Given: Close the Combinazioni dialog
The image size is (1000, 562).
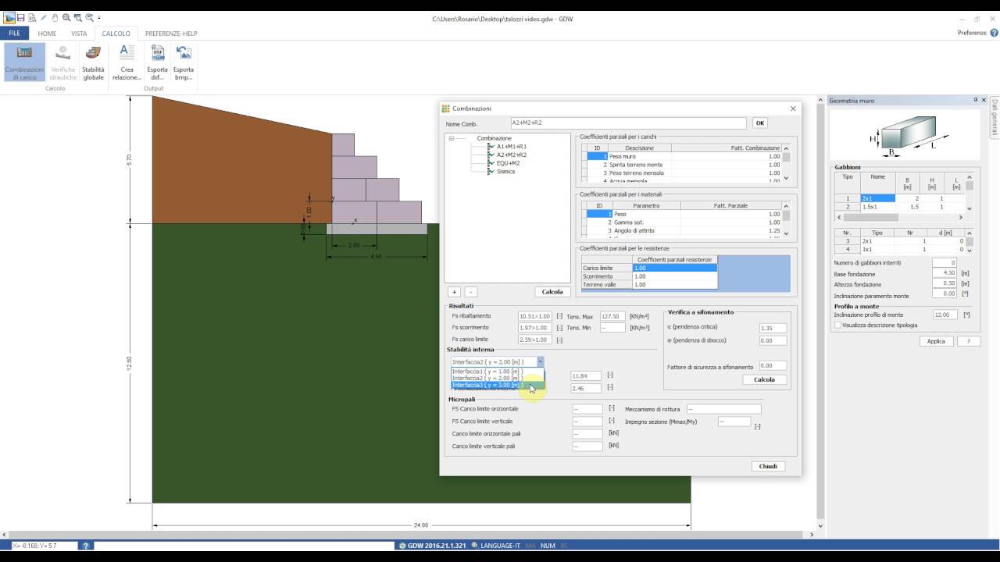Looking at the screenshot, I should [793, 108].
